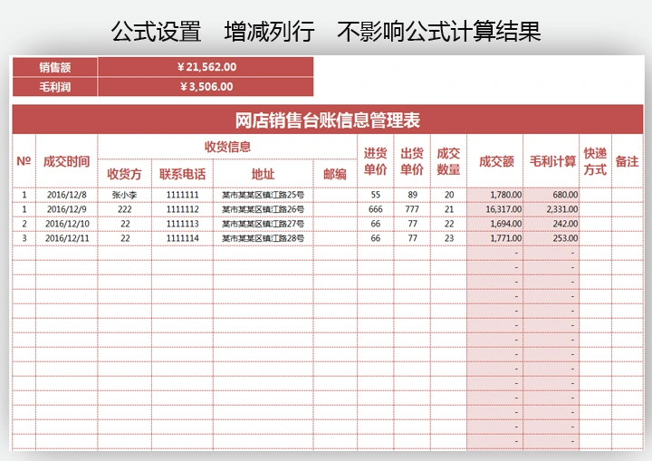Select the 收货信息 merged header cell
Image resolution: width=652 pixels, height=461 pixels.
tap(227, 147)
